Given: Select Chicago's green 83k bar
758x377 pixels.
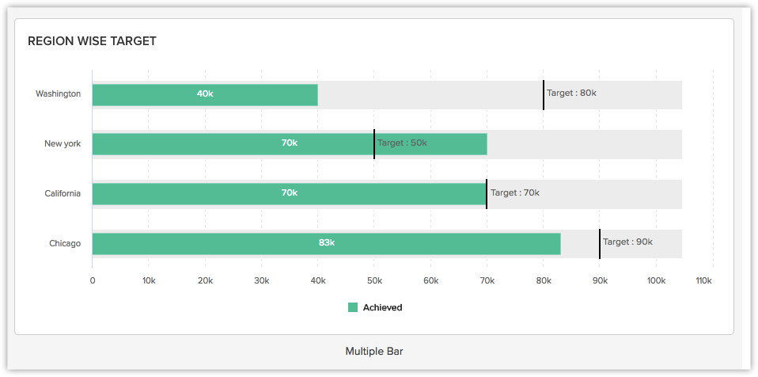Looking at the screenshot, I should (326, 243).
